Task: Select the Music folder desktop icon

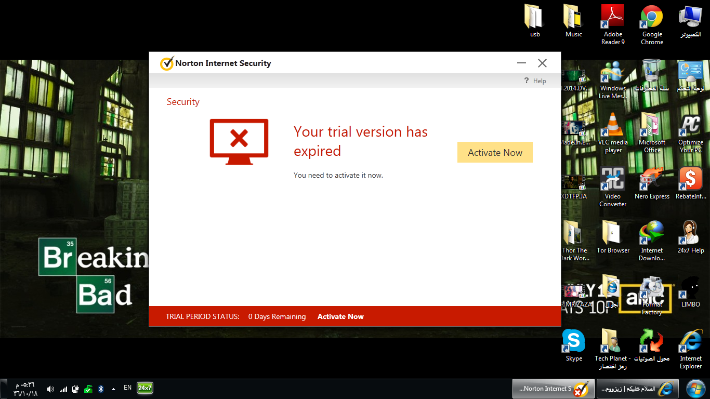Action: click(x=574, y=21)
